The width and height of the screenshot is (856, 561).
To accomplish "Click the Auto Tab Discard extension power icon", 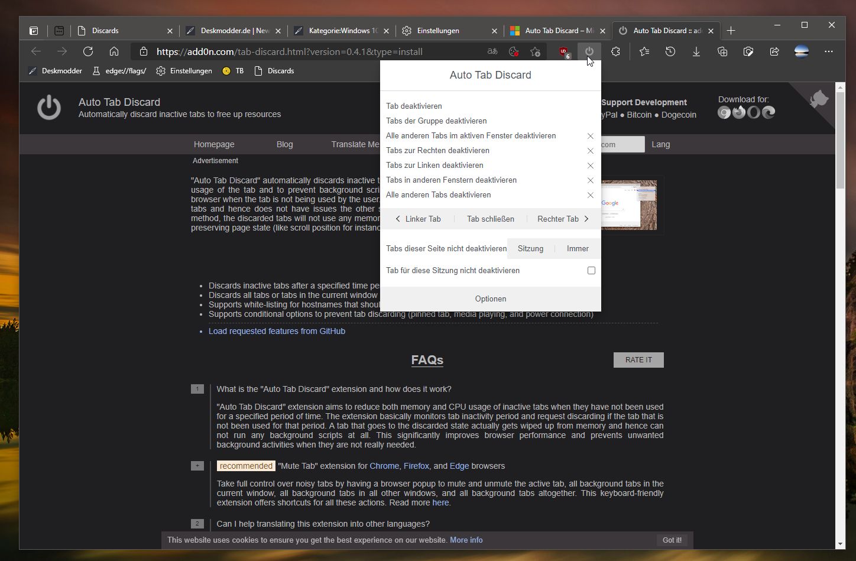I will (x=589, y=51).
